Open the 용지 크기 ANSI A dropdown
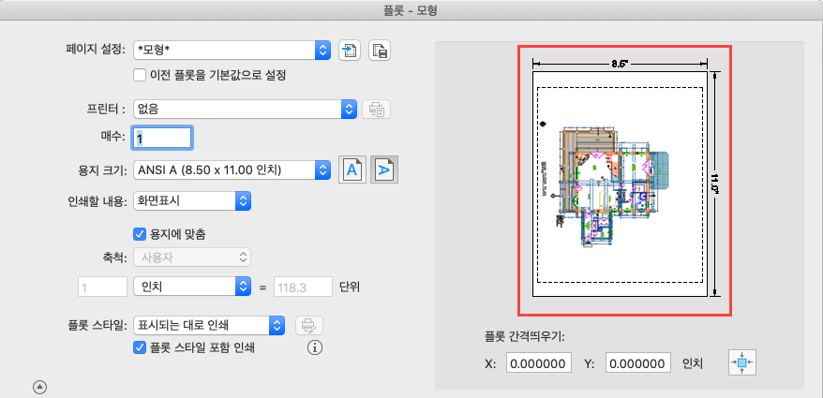This screenshot has height=398, width=823. [232, 170]
